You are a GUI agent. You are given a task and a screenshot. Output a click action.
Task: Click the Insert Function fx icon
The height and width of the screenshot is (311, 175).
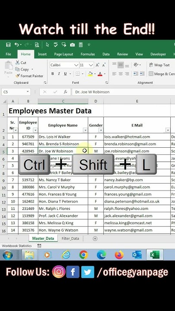point(66,92)
